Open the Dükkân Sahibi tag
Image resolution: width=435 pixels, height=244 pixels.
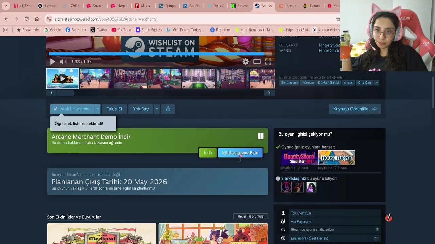pyautogui.click(x=328, y=83)
